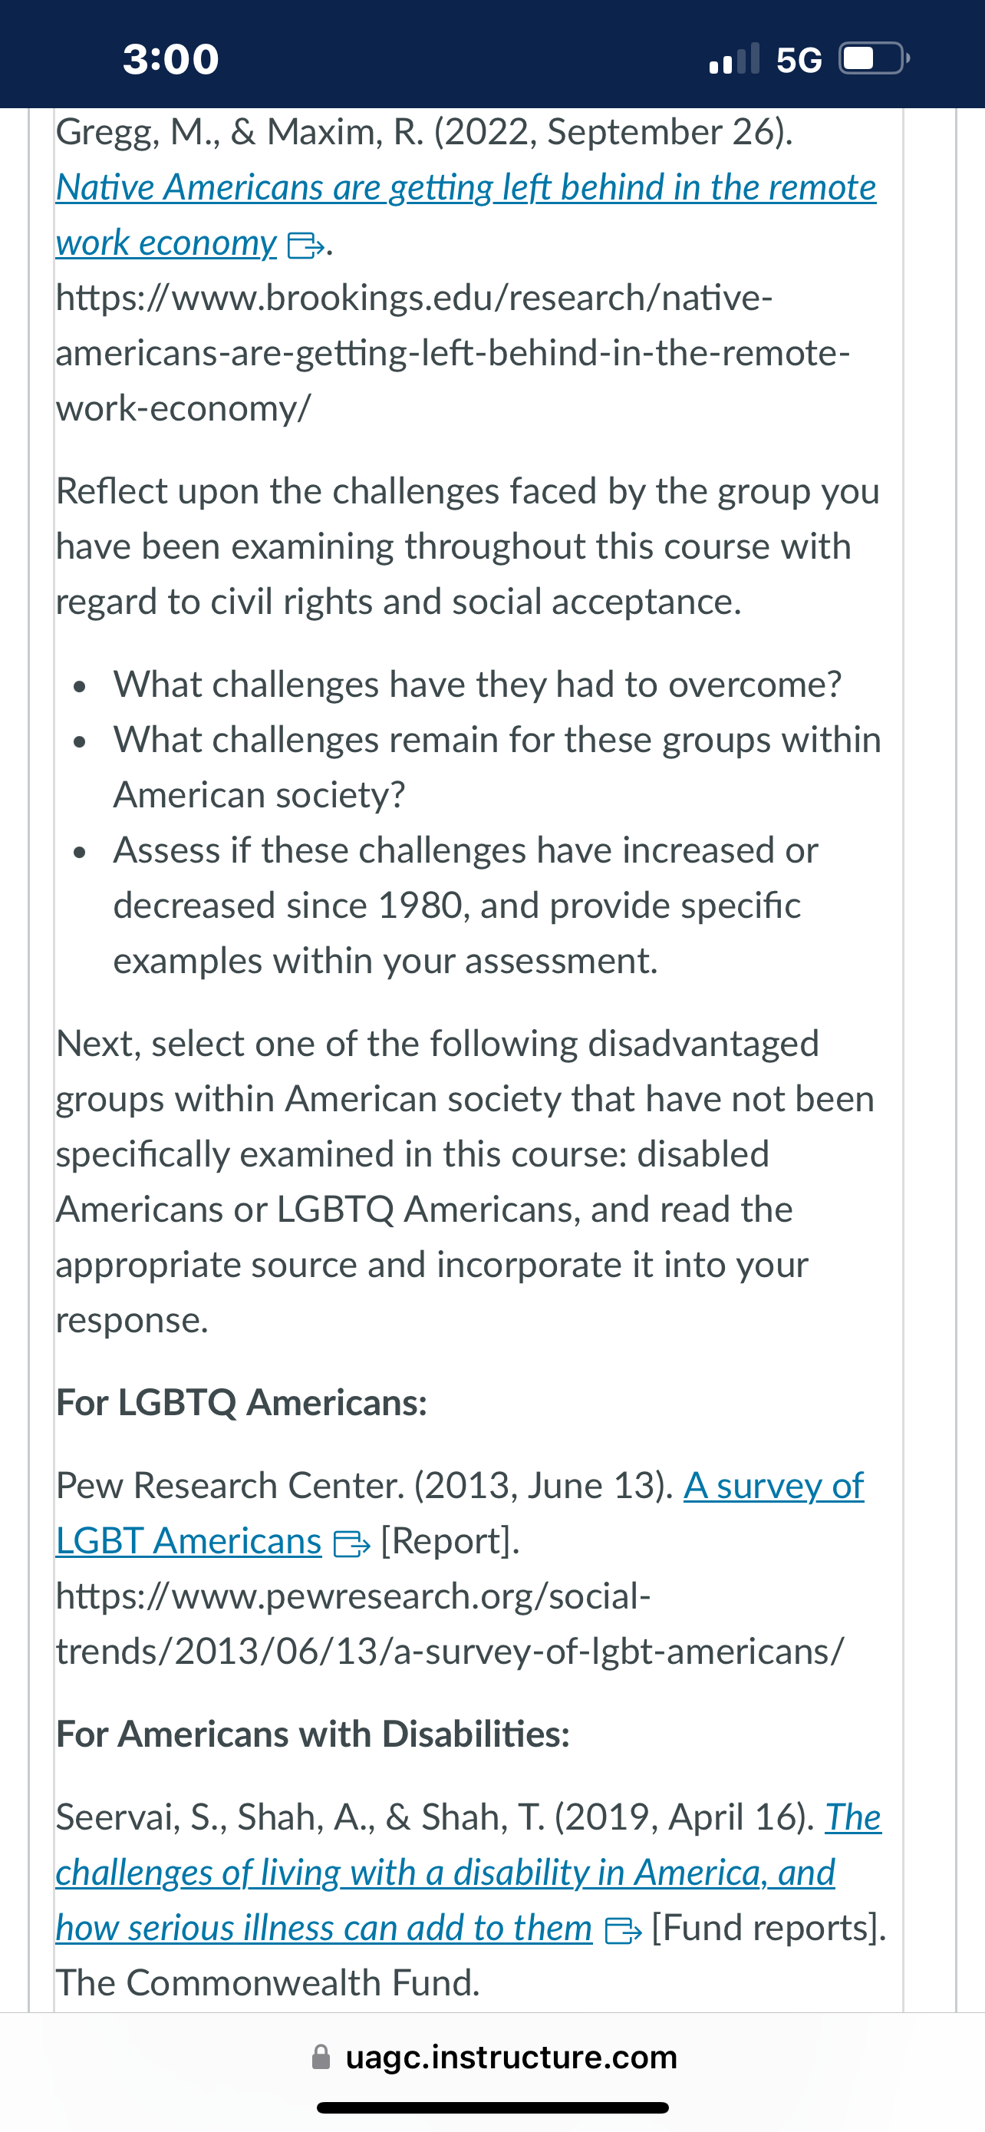Tap the 'For Americans with Disabilities:' heading
Screen dimensions: 985x2132
[313, 1734]
